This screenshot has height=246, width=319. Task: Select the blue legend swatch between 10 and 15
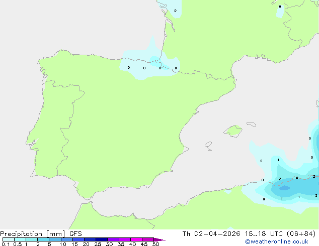point(66,239)
